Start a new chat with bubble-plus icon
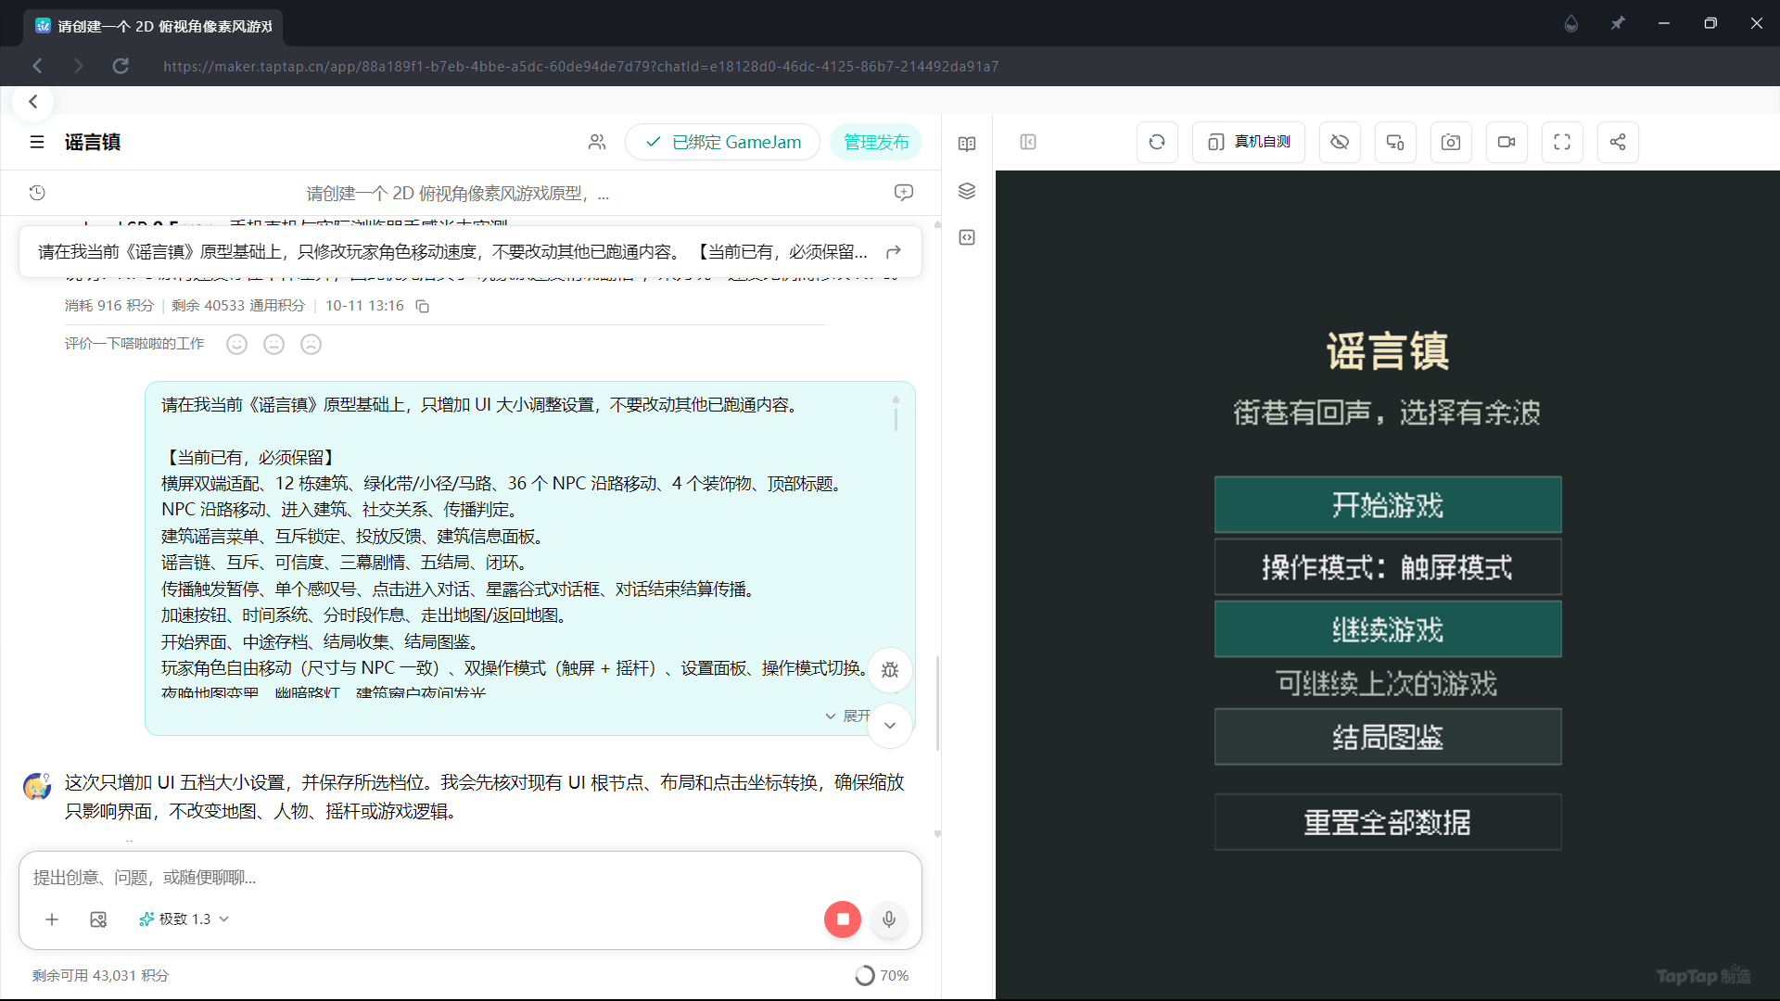This screenshot has width=1780, height=1001. (904, 192)
